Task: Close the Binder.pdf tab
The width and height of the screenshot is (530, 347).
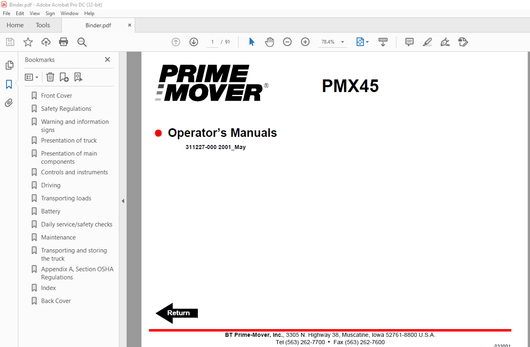Action: 129,25
